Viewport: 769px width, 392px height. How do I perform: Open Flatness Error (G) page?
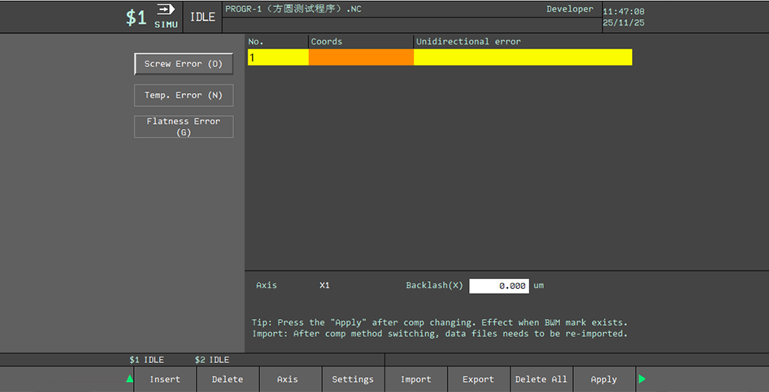pos(183,127)
